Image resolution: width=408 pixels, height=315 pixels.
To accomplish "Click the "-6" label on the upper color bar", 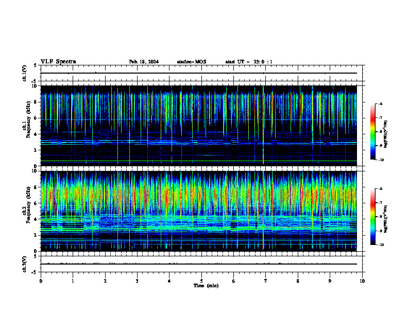I will click(x=380, y=104).
